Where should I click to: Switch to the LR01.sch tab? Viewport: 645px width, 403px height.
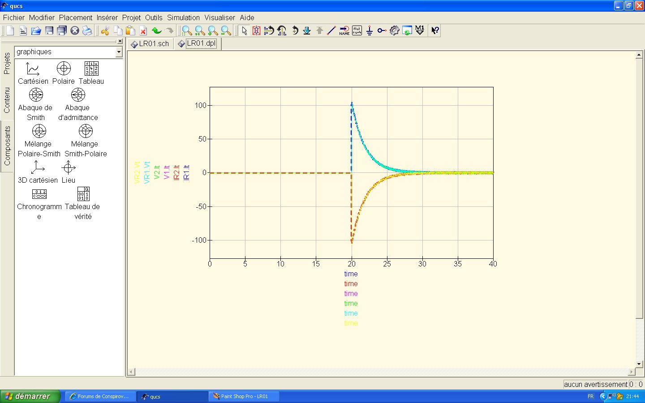click(150, 44)
